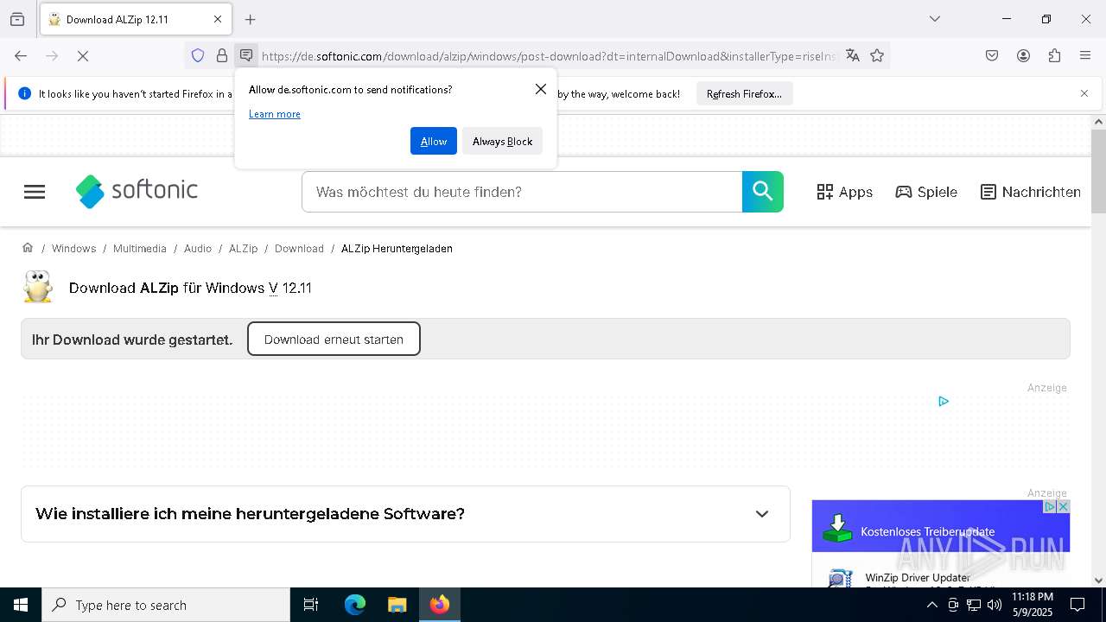The width and height of the screenshot is (1106, 622).
Task: Focus the 'Was möchtest du heute finden?' search field
Action: click(x=522, y=192)
